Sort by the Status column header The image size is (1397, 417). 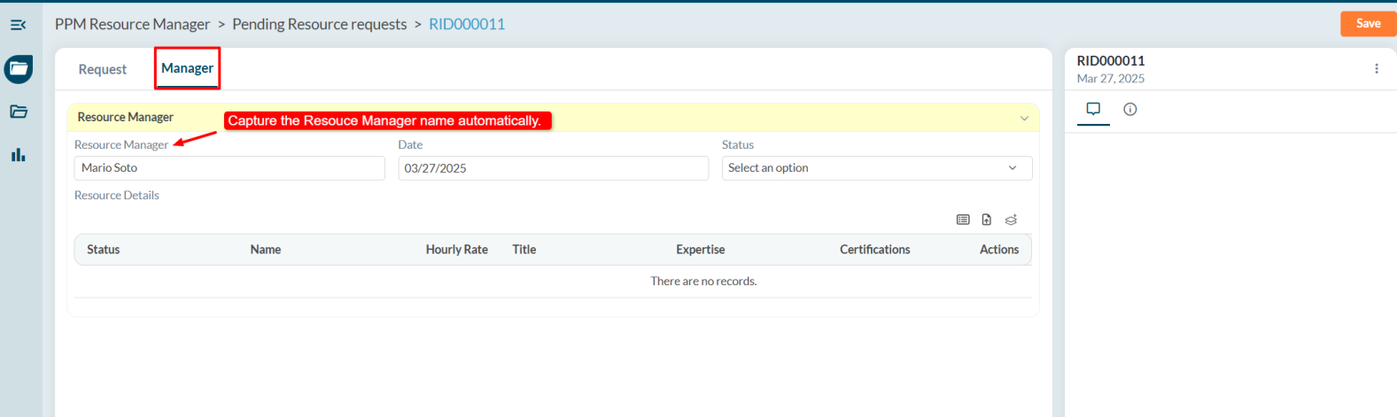pyautogui.click(x=104, y=250)
